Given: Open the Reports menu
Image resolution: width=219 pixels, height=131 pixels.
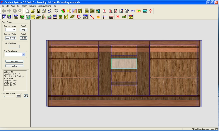Looking at the screenshot, I should click(32, 6).
